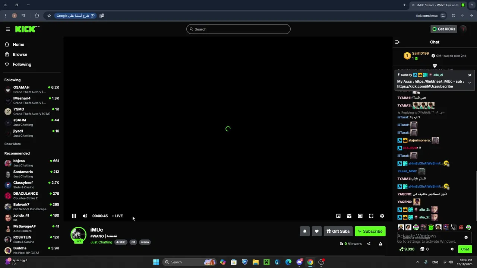The height and width of the screenshot is (268, 477).
Task: Enter fullscreen mode in the player
Action: pyautogui.click(x=371, y=216)
